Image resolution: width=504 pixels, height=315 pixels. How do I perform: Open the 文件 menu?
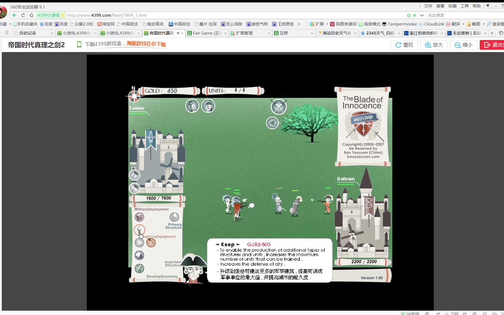(428, 6)
